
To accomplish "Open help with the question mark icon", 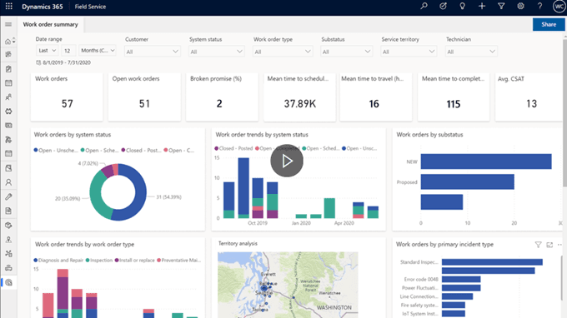I will (539, 6).
